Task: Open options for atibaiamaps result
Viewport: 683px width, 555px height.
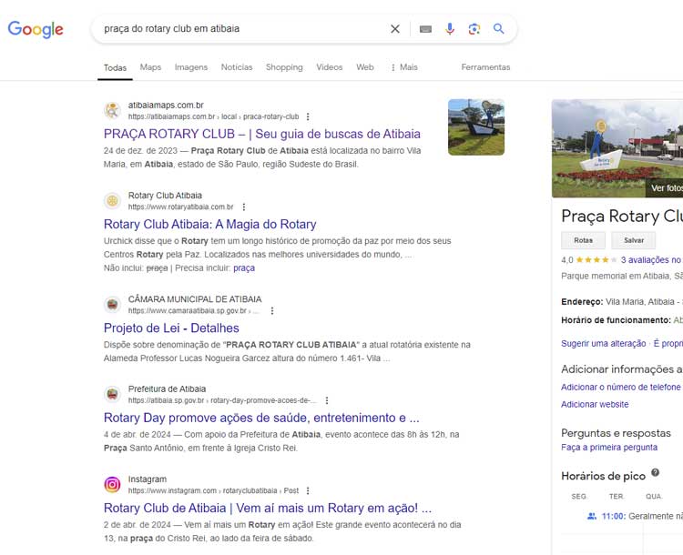Action: [308, 116]
